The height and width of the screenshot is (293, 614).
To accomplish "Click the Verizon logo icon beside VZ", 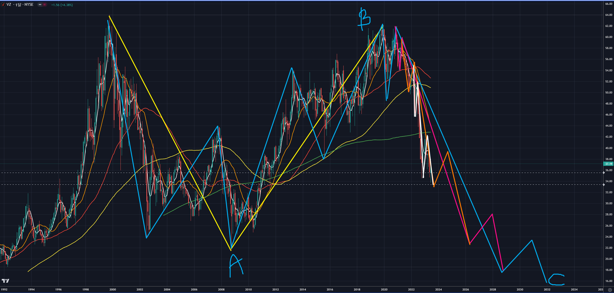I will (3, 5).
